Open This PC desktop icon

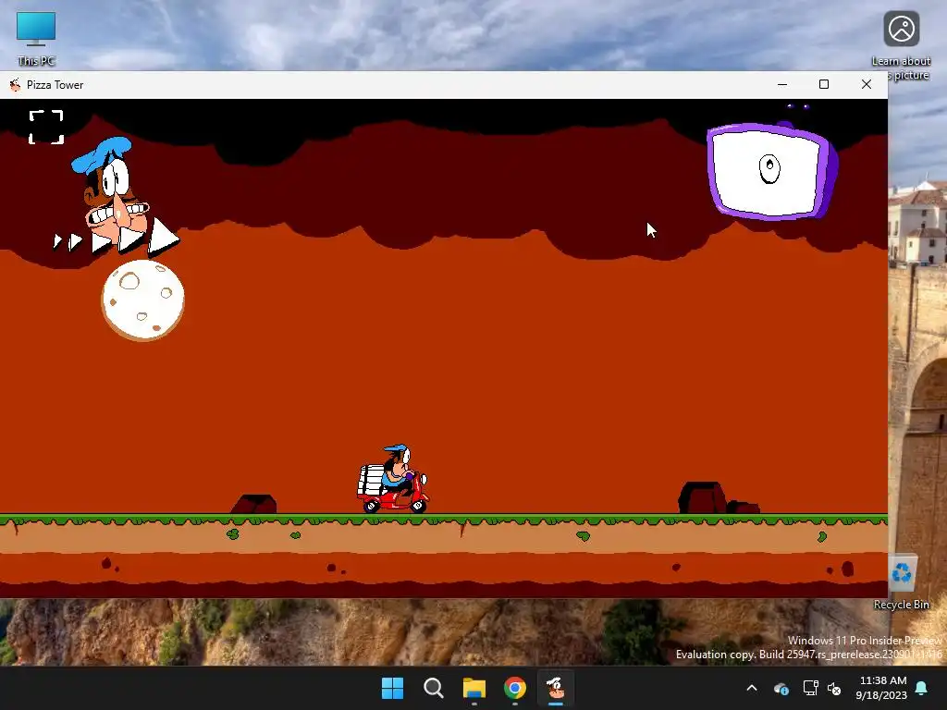click(36, 38)
